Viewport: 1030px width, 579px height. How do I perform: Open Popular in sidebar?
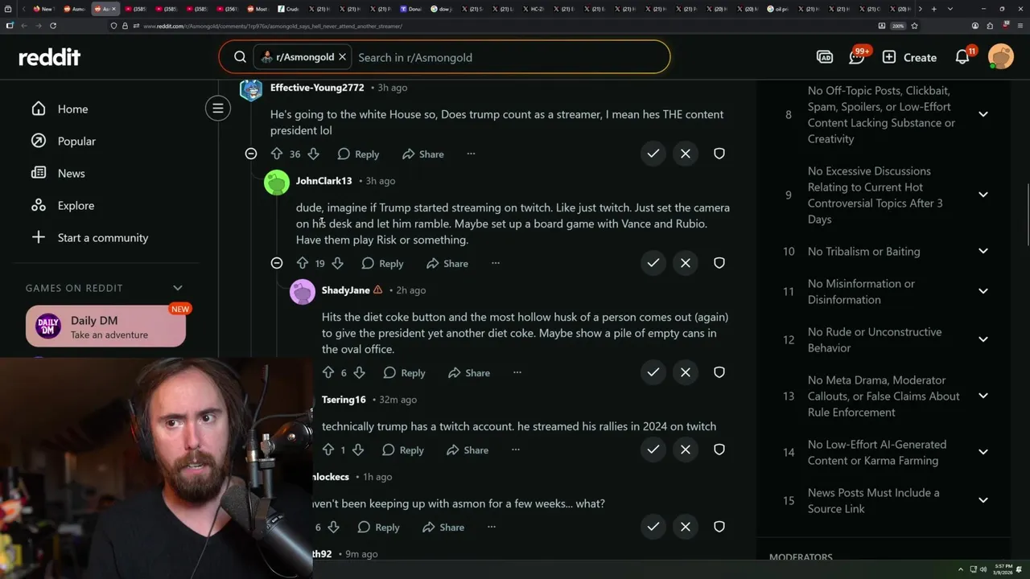click(x=76, y=141)
